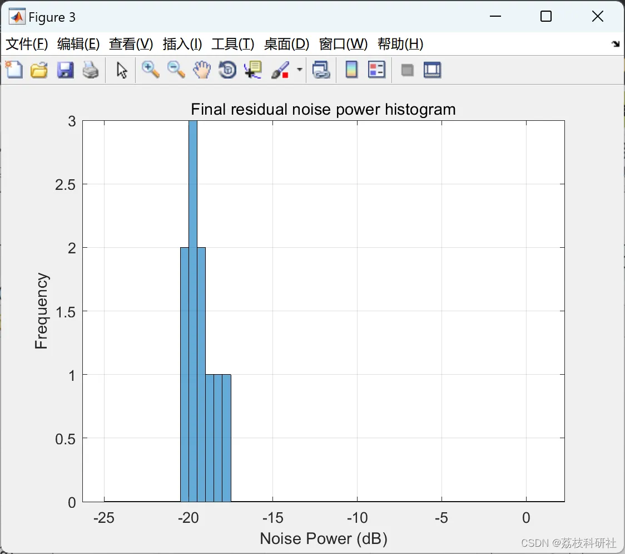The height and width of the screenshot is (554, 625).
Task: Turn on the Data Cursor tool
Action: 253,70
